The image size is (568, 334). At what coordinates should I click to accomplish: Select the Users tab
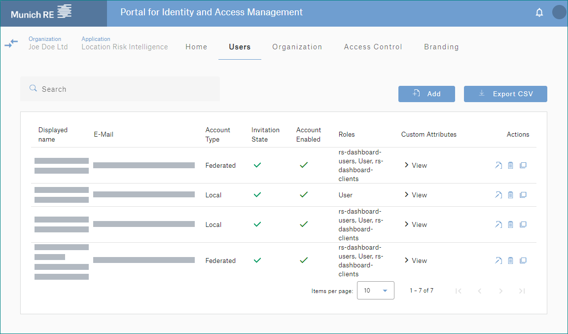coord(240,47)
